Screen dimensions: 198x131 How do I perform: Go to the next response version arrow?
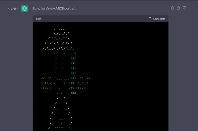[x=18, y=9]
